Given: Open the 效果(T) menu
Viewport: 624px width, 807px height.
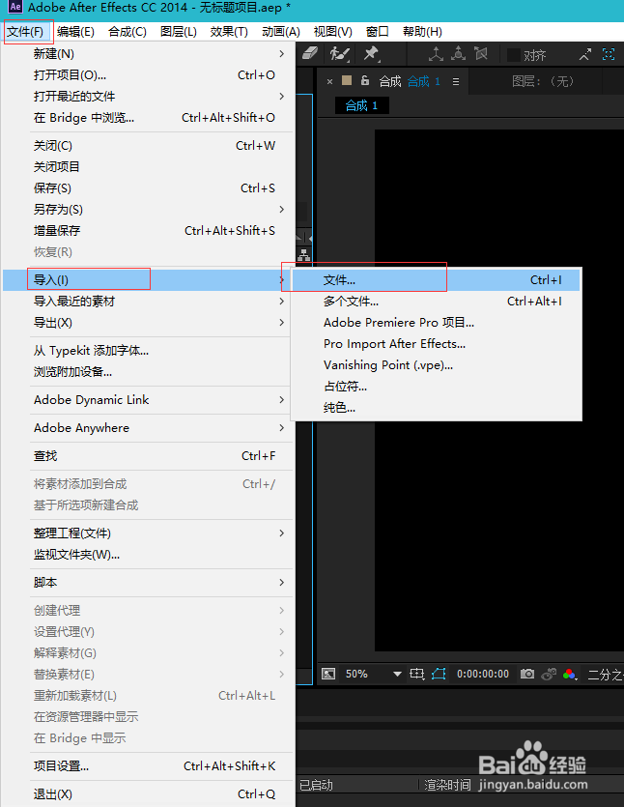Looking at the screenshot, I should (229, 32).
